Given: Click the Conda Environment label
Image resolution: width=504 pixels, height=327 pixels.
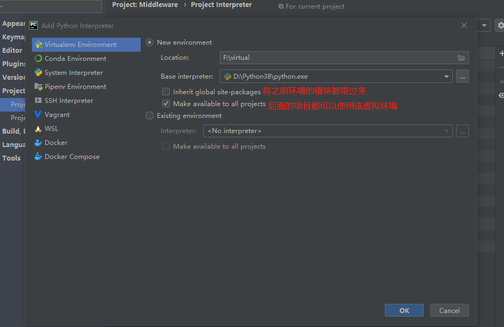Looking at the screenshot, I should point(75,59).
